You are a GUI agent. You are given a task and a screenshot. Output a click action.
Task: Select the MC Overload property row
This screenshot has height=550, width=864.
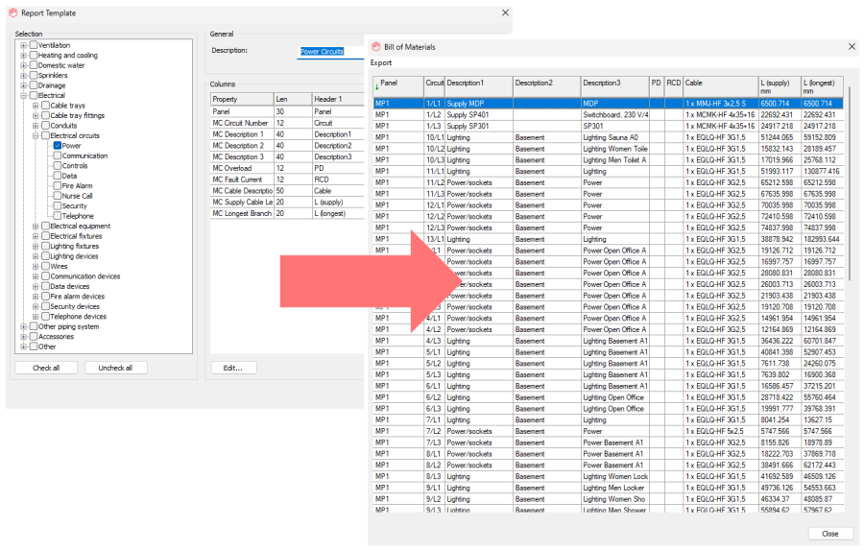click(287, 168)
